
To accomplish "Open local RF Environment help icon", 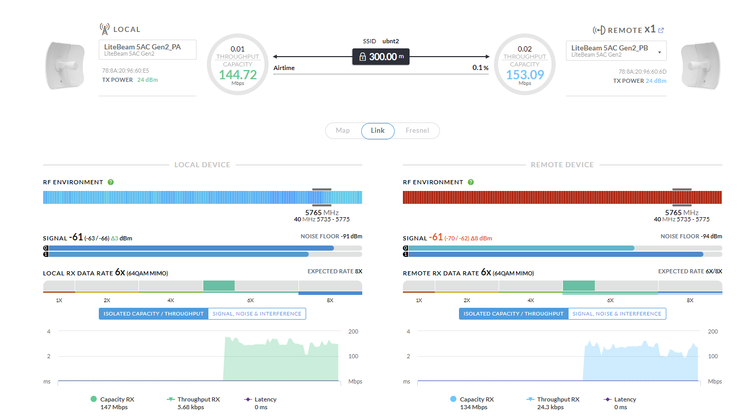I will point(111,182).
